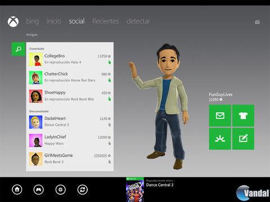Click LadyInChief's avatar thumbnail
Image resolution: width=270 pixels, height=202 pixels.
tap(35, 140)
